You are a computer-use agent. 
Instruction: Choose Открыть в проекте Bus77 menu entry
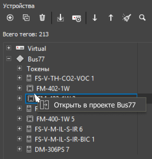[92, 105]
